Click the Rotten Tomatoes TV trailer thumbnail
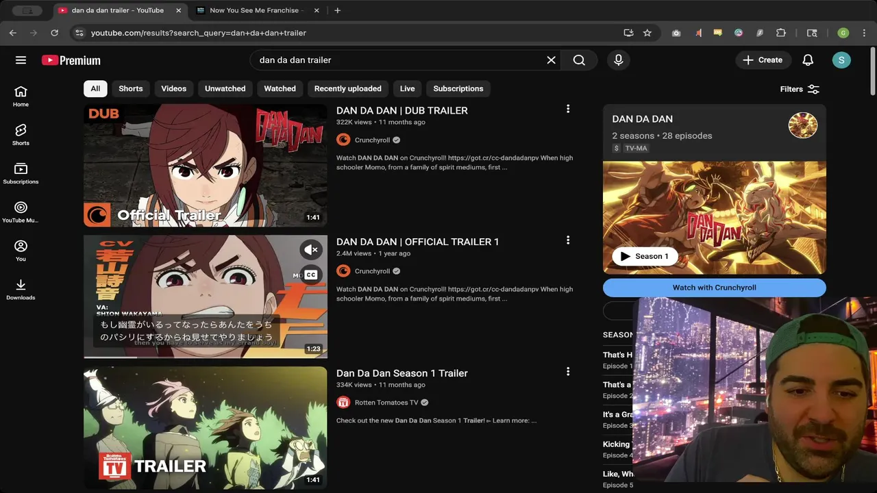Screen dimensions: 877x493 [206, 428]
